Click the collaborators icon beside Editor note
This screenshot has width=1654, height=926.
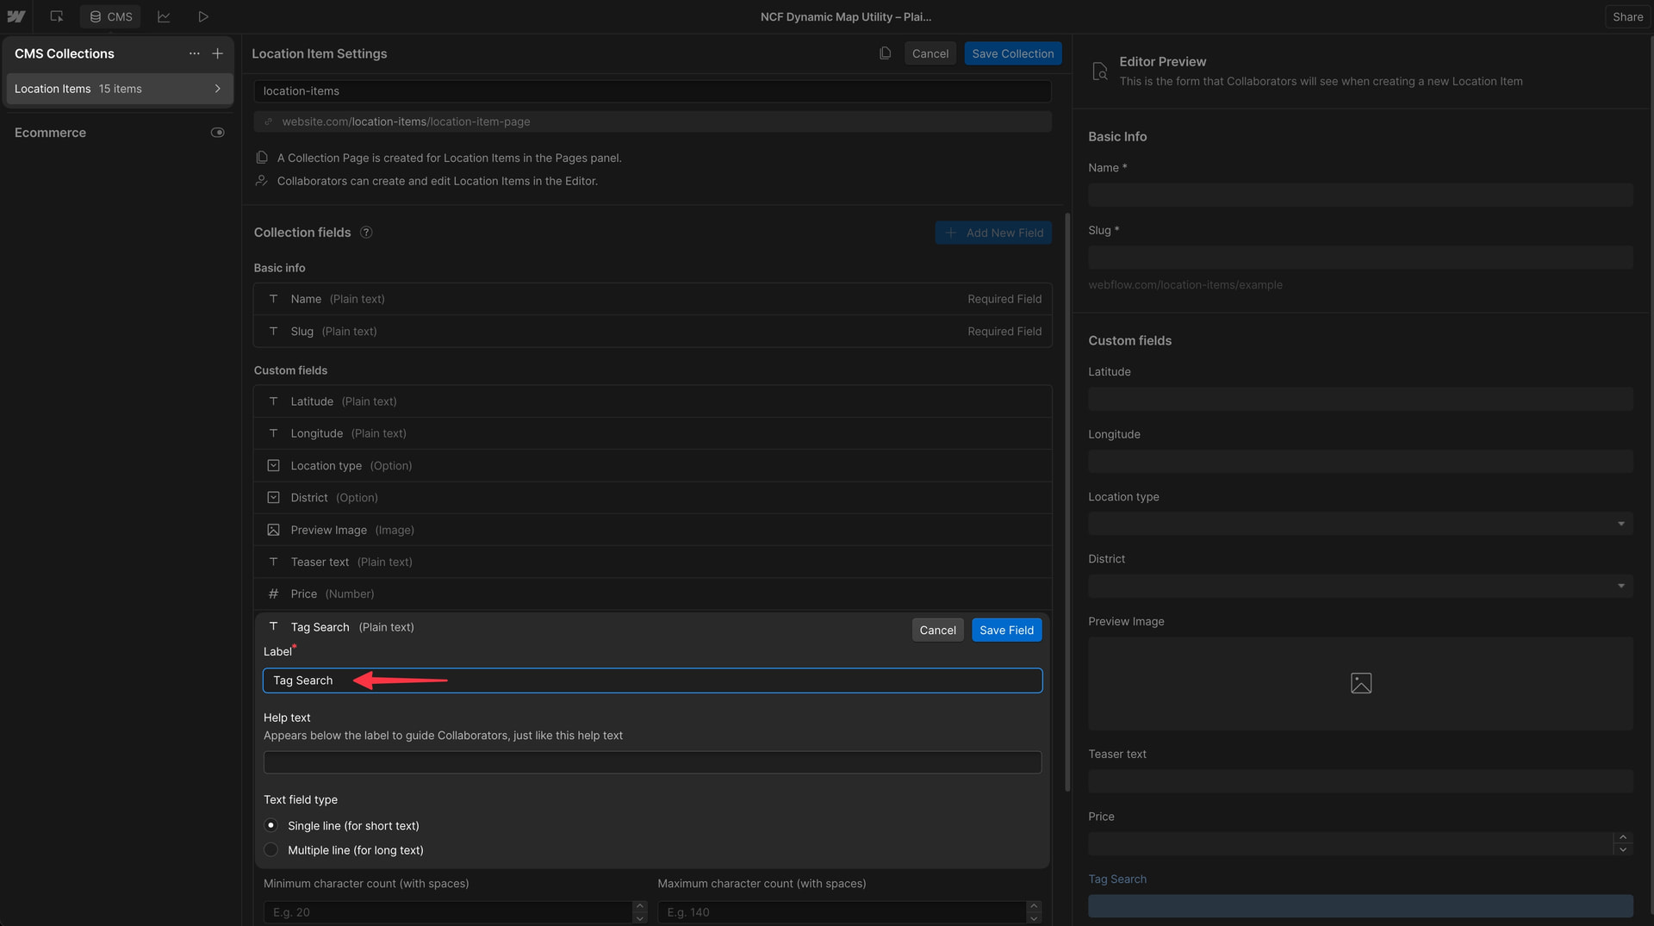point(262,181)
